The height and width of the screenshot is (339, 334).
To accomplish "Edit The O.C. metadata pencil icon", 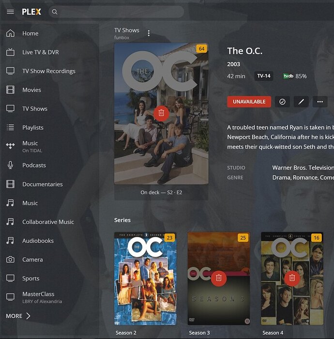I will [x=301, y=102].
